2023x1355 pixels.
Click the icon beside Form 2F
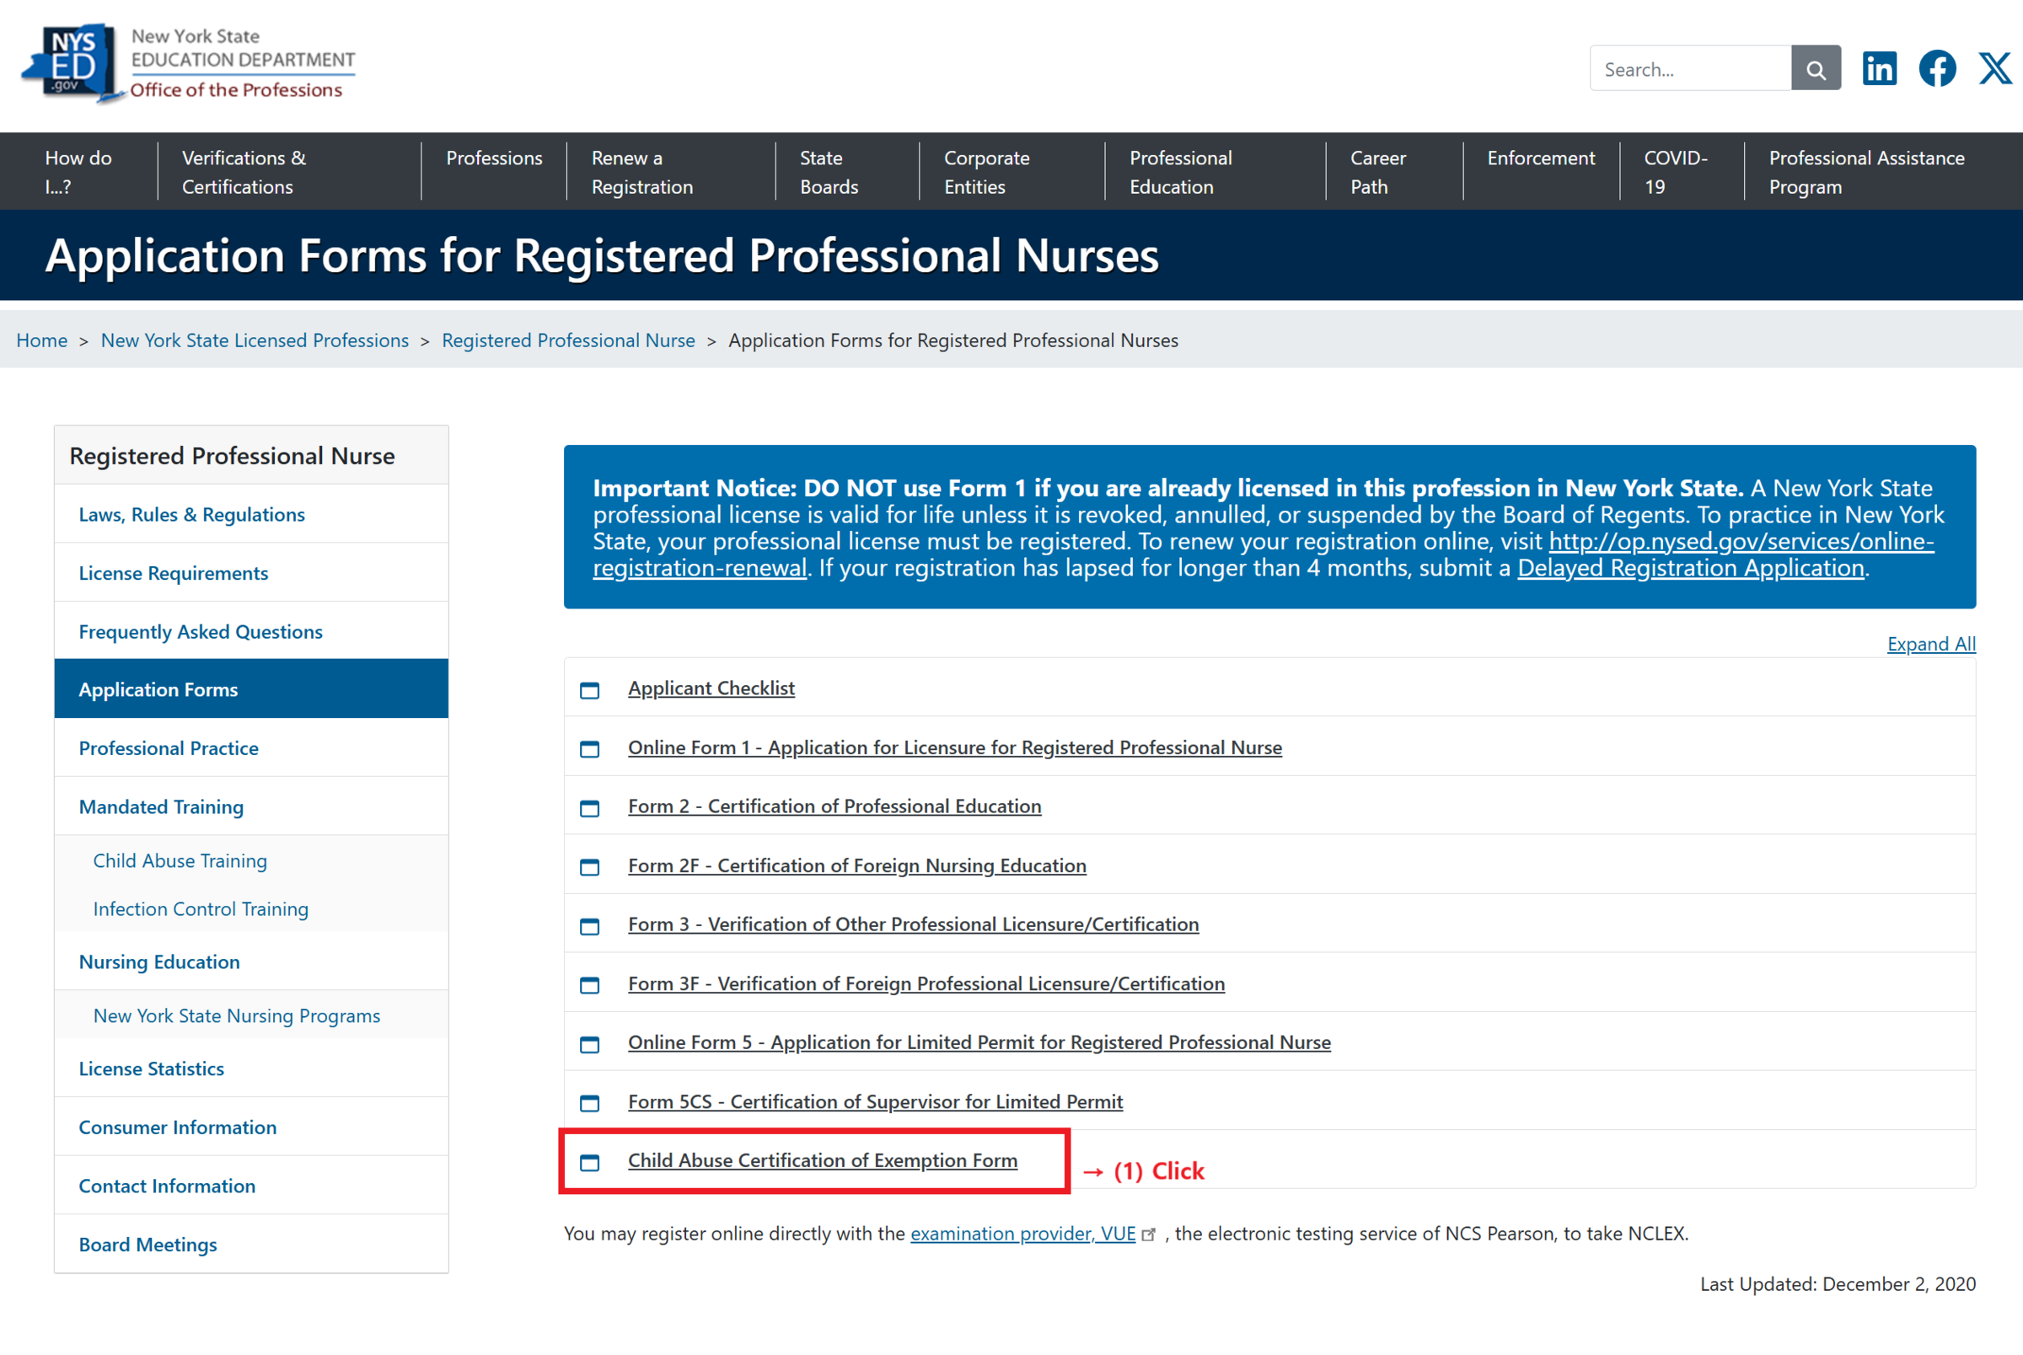click(589, 866)
